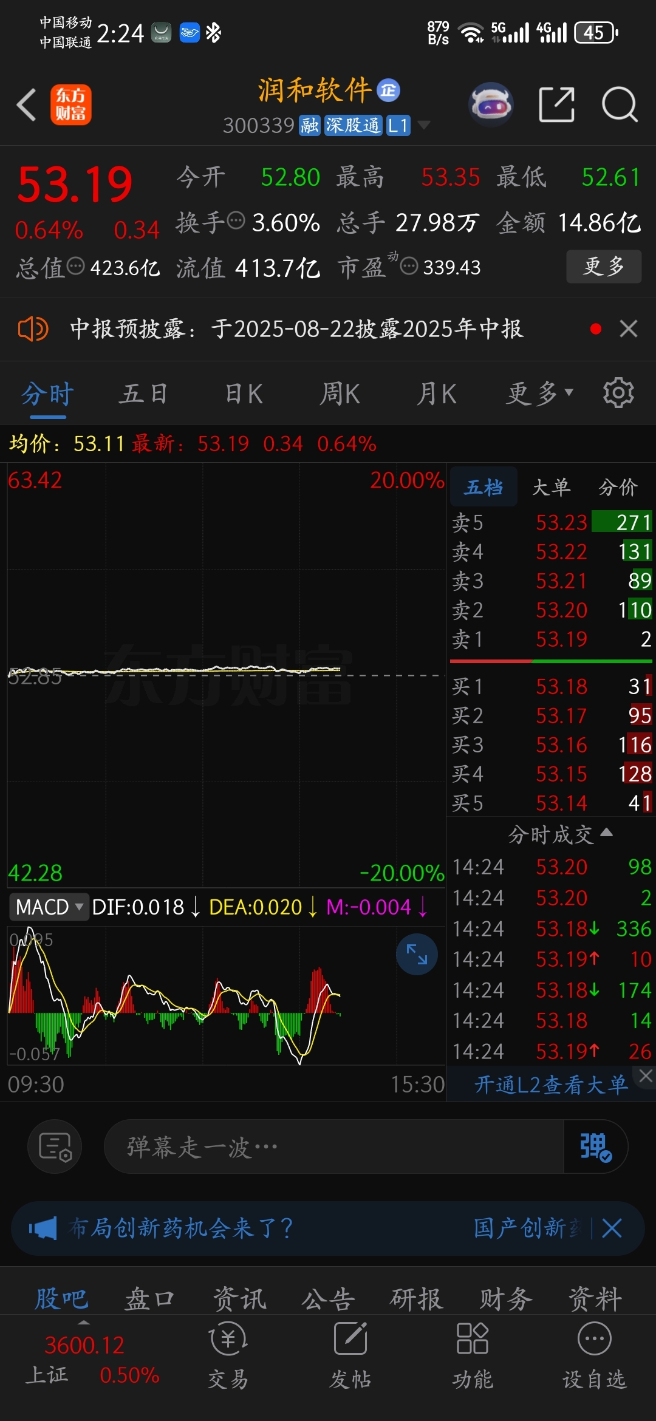
Task: Open the MACD indicator dropdown
Action: click(x=49, y=907)
